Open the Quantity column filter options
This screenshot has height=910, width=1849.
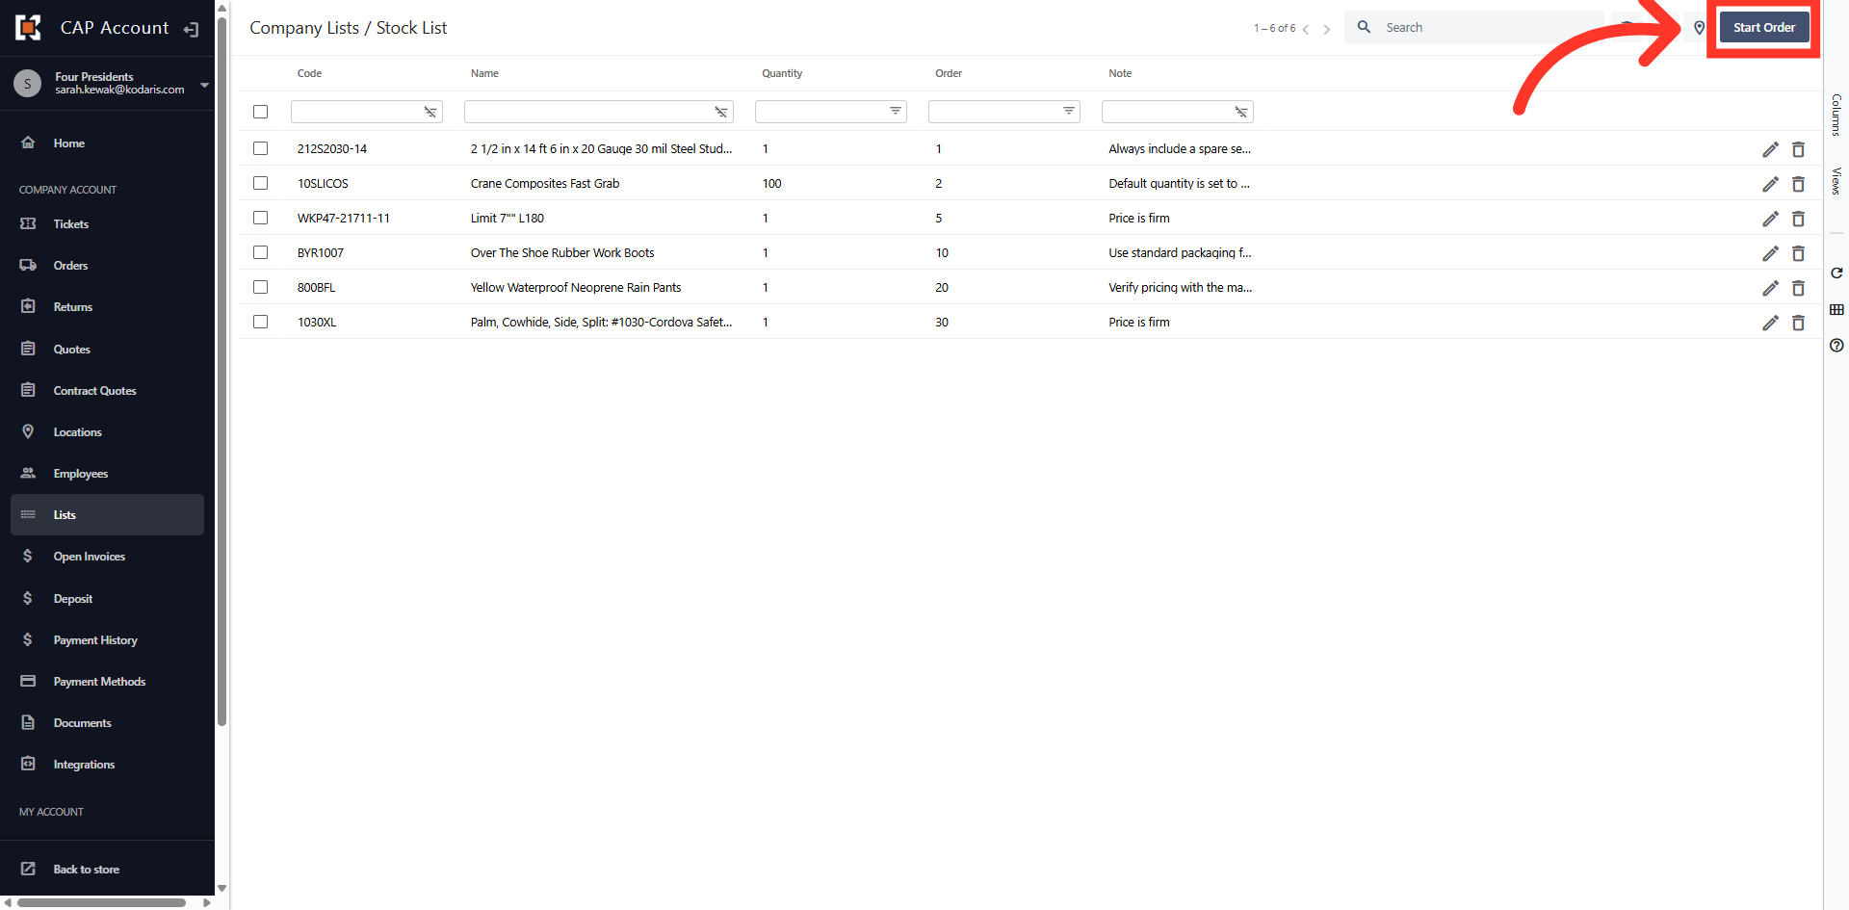[x=896, y=112]
